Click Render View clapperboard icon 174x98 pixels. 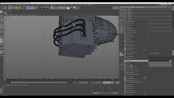(x=41, y=8)
